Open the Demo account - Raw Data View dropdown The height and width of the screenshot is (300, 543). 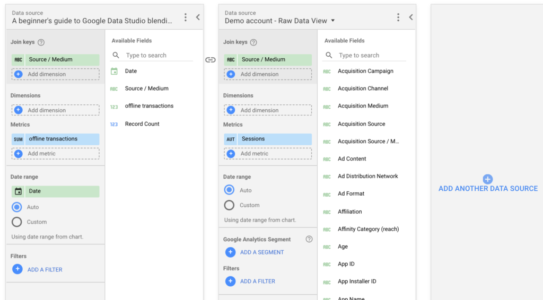coord(333,21)
